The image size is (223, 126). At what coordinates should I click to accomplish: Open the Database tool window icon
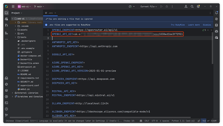217,25
